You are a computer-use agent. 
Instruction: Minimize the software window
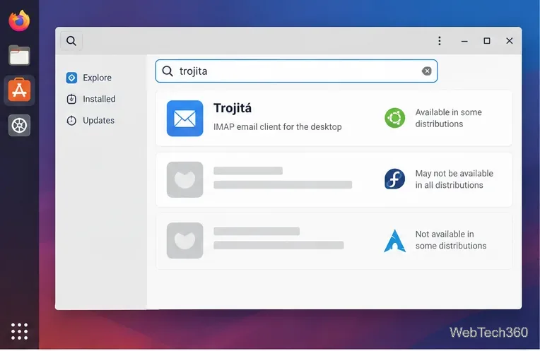click(x=464, y=41)
